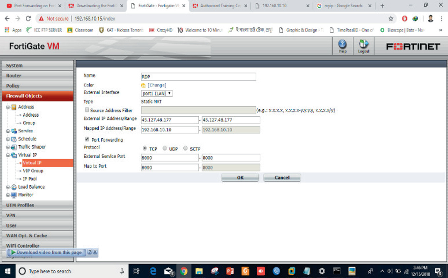This screenshot has width=448, height=278.
Task: Show more bookmarks via the chevron
Action: click(x=441, y=30)
